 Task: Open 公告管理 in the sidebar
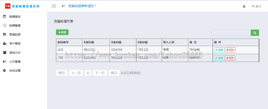pyautogui.click(x=15, y=62)
